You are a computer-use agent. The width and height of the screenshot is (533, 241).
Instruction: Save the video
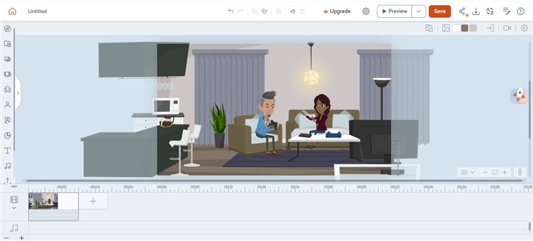(440, 11)
